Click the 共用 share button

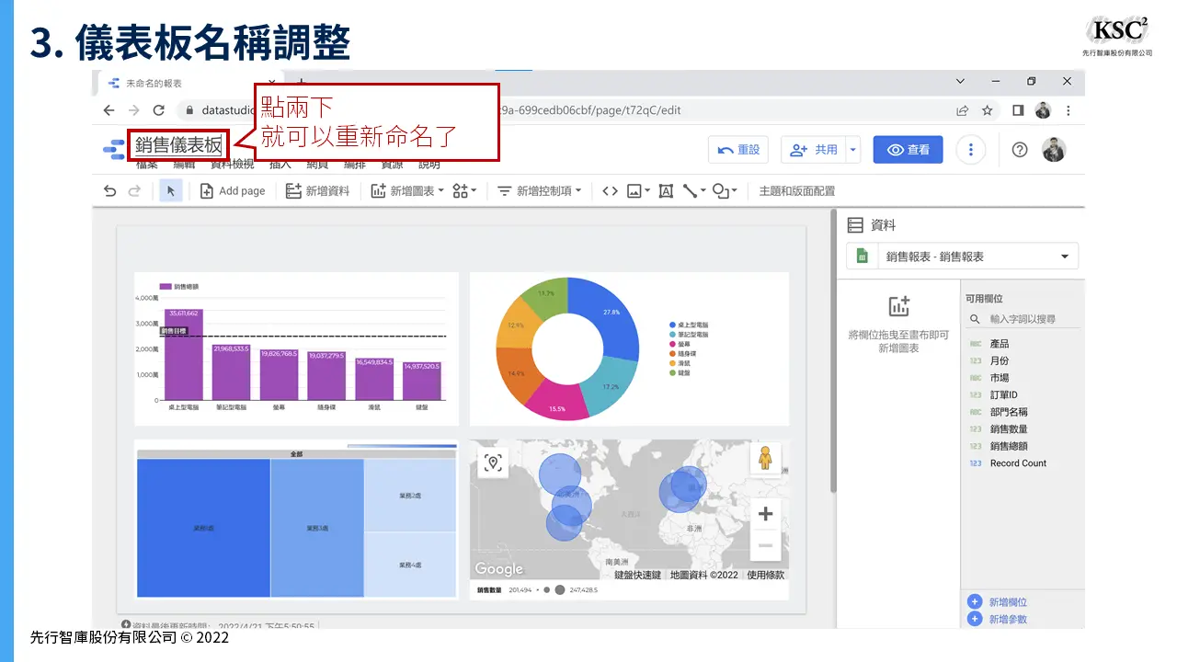(814, 150)
